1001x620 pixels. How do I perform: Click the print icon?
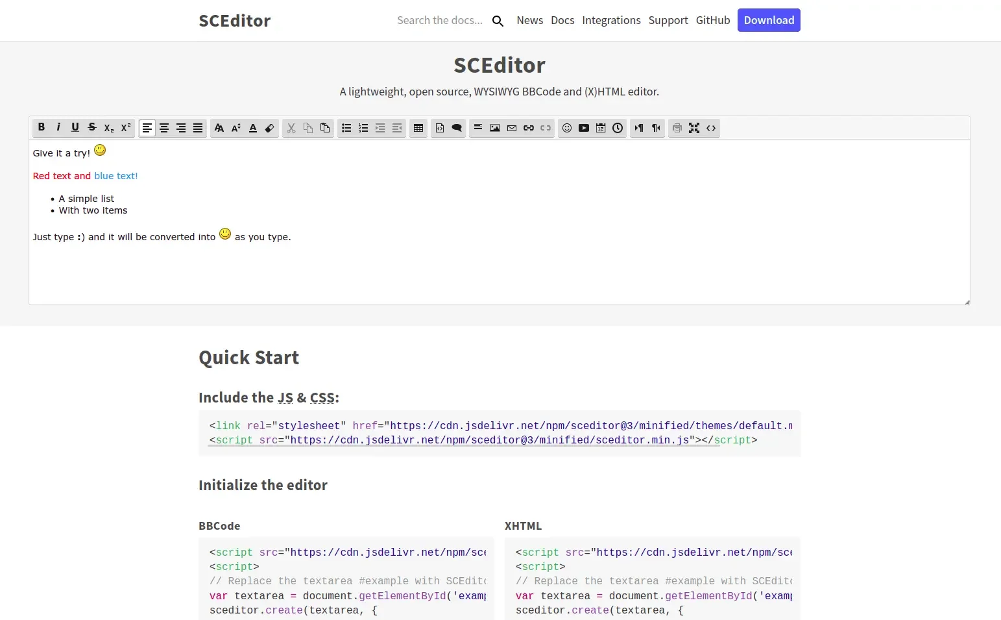click(677, 128)
